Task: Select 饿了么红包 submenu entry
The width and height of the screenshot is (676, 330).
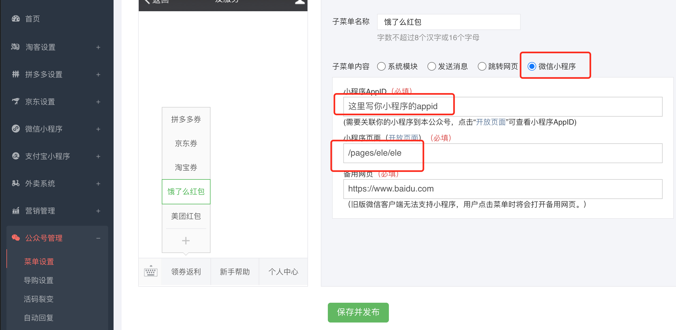Action: pyautogui.click(x=186, y=191)
